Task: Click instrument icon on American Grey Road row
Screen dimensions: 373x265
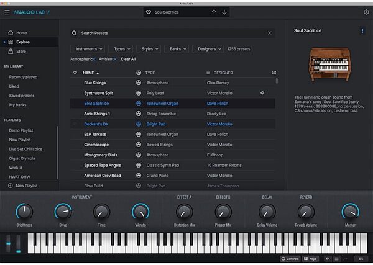Action: point(139,176)
